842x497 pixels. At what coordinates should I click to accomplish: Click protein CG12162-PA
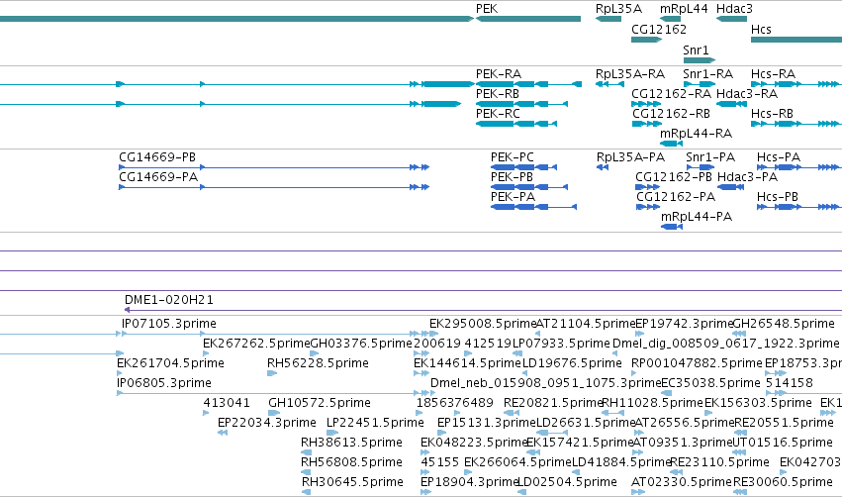(x=648, y=207)
